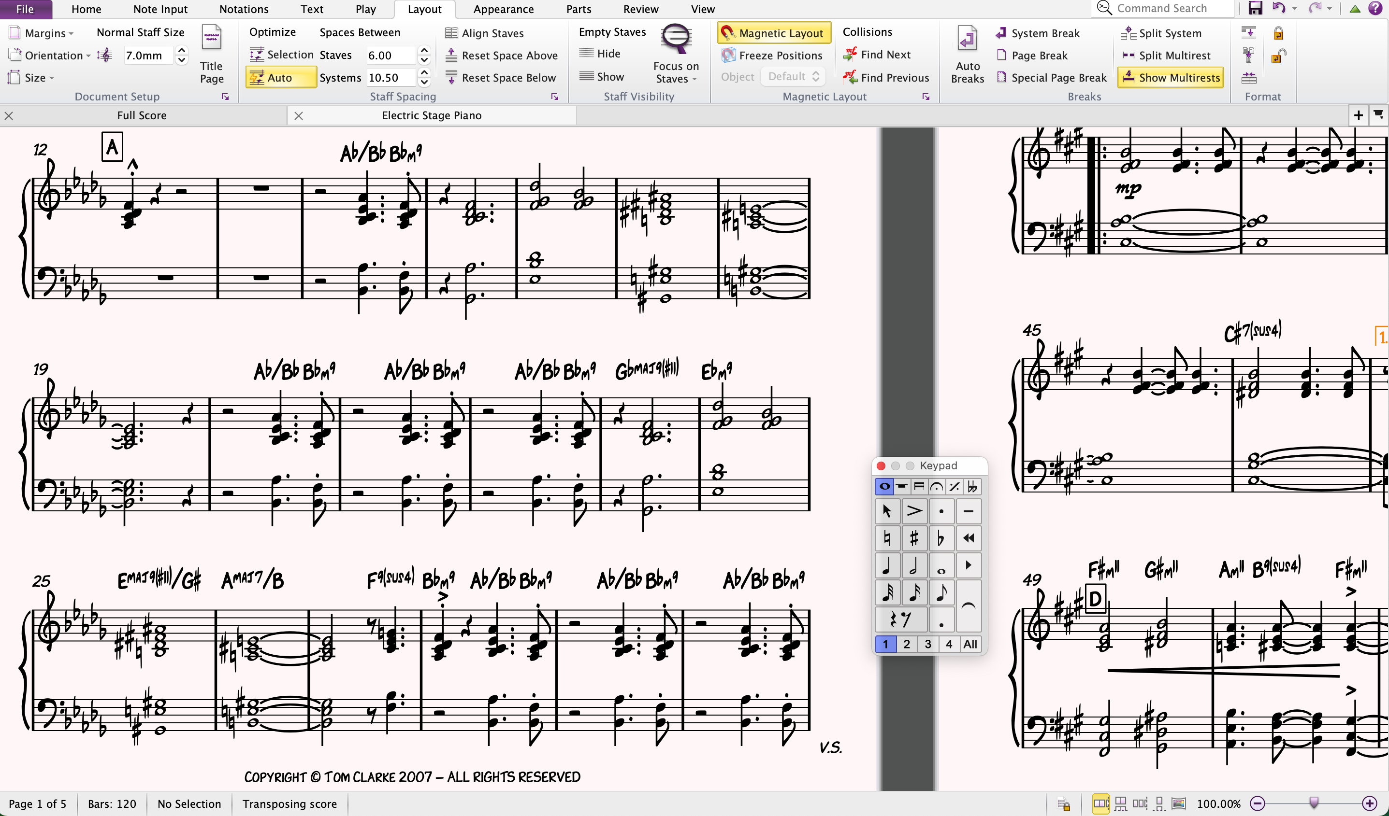Toggle spreads horizontally page view
Image resolution: width=1389 pixels, height=816 pixels.
point(1101,804)
